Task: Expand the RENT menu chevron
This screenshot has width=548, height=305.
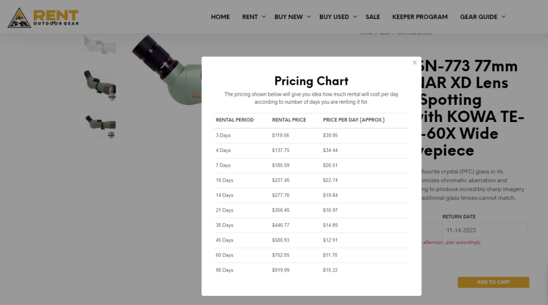Action: (264, 16)
